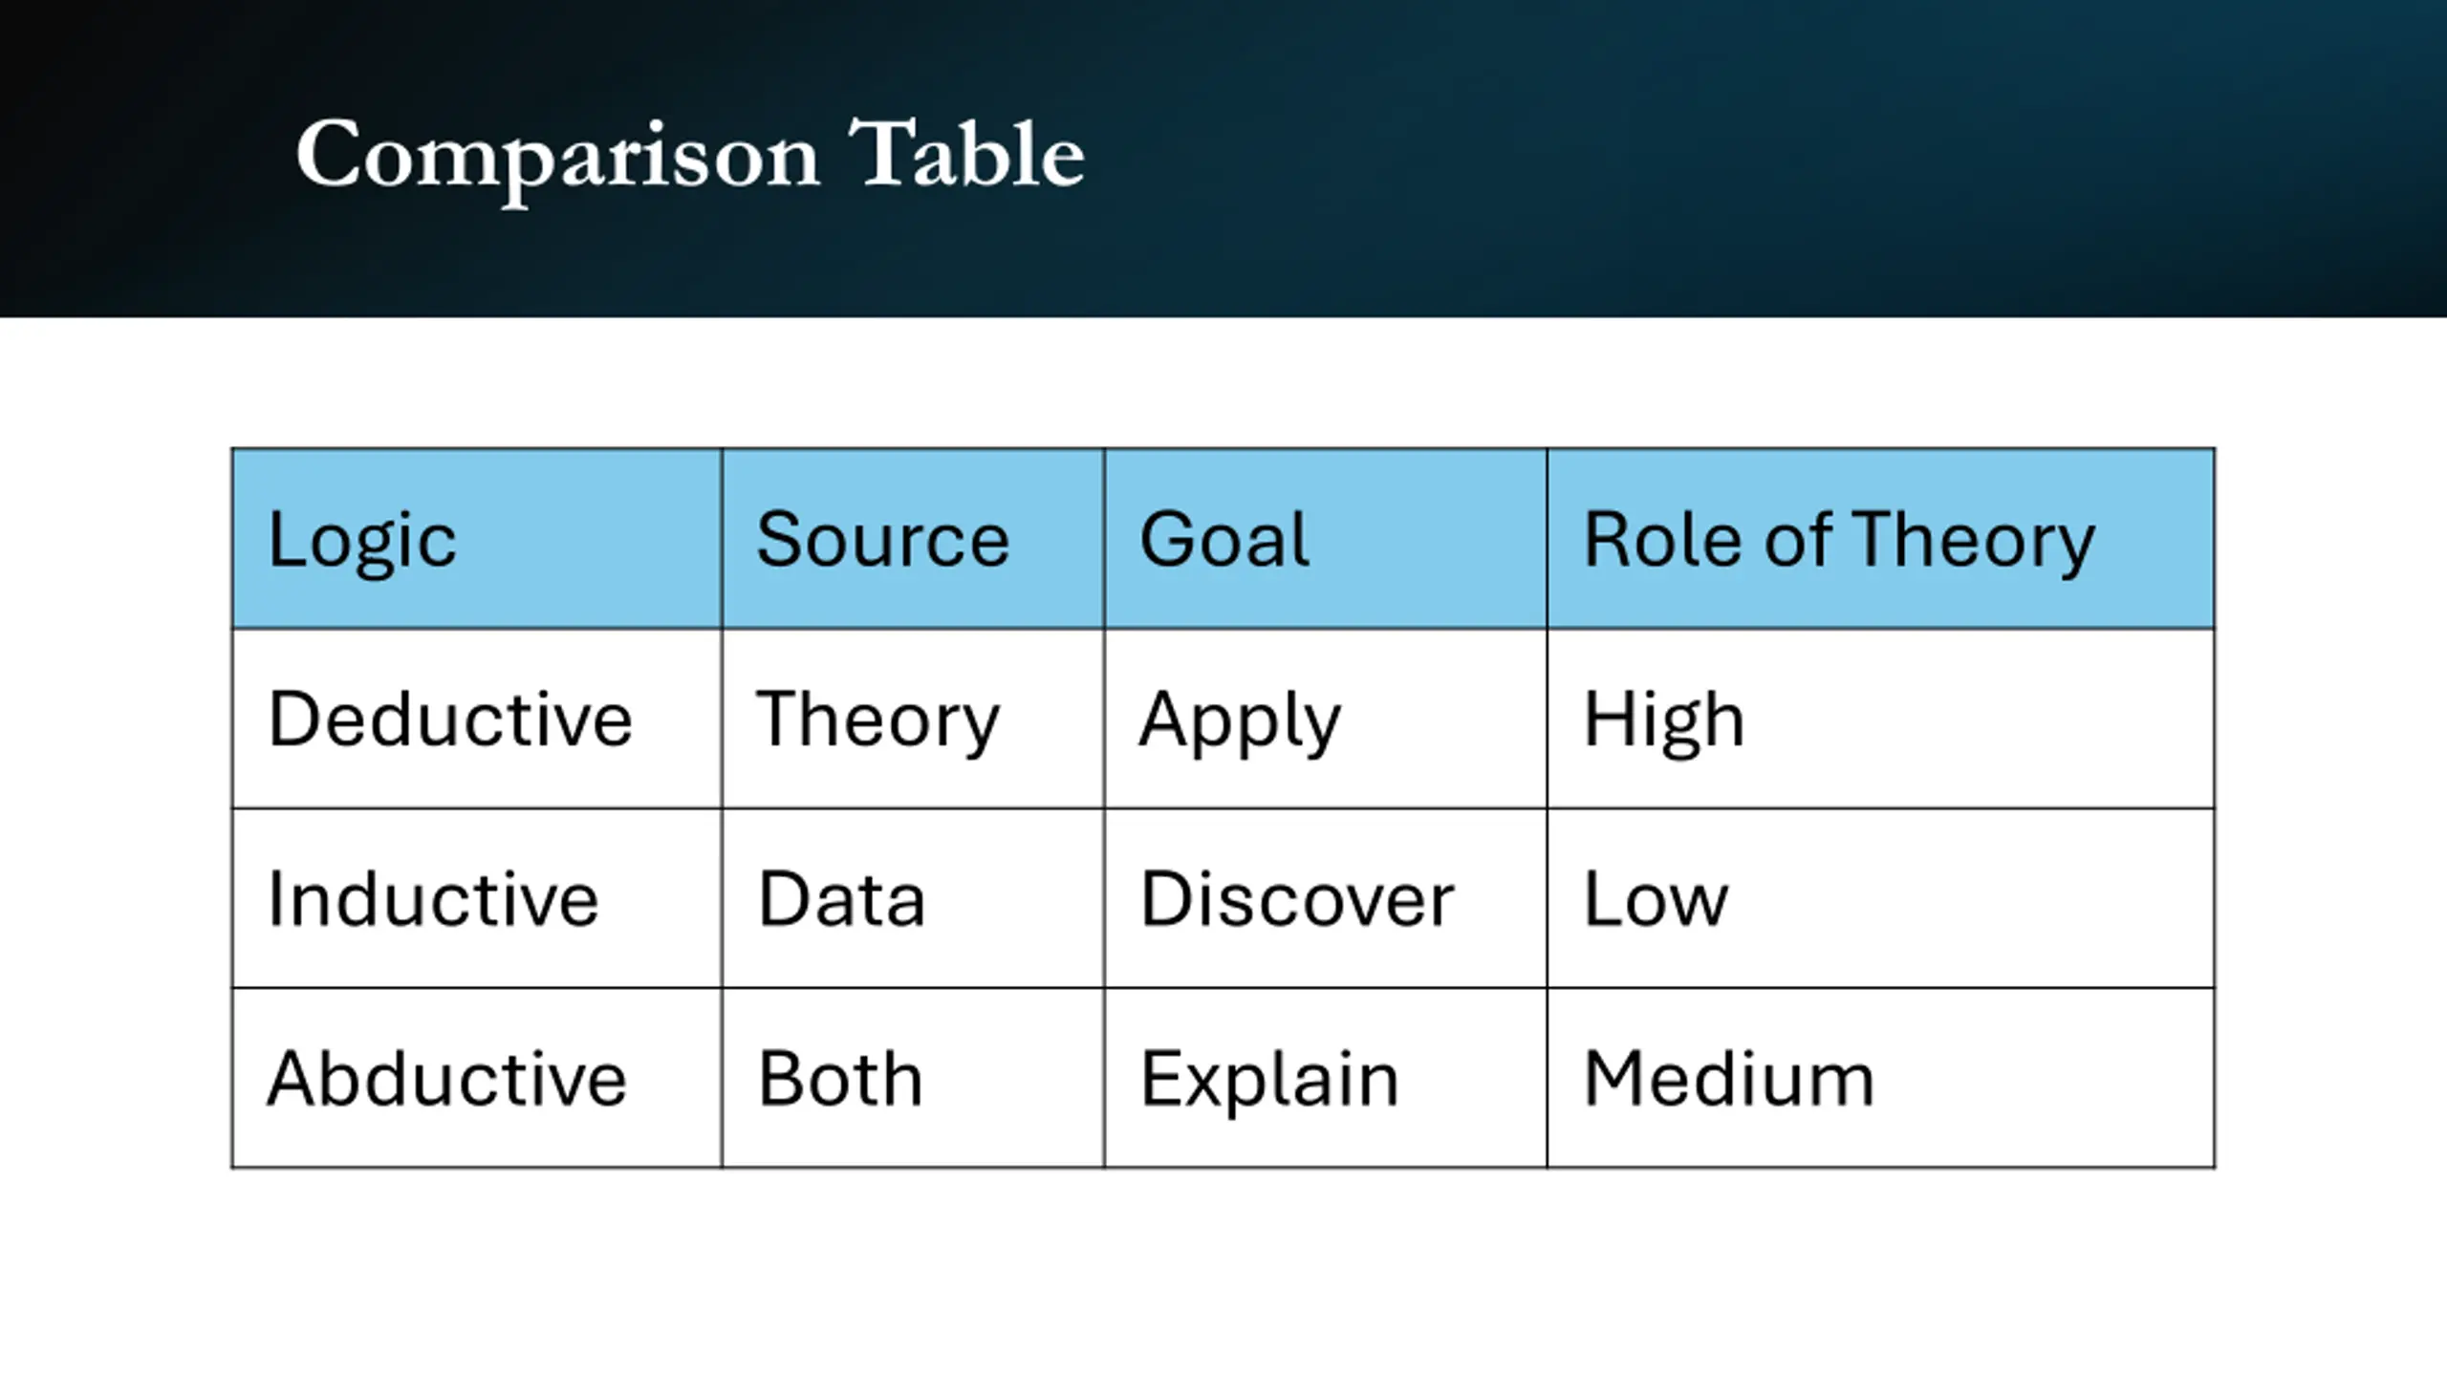Click the Abductive cell

(477, 1078)
